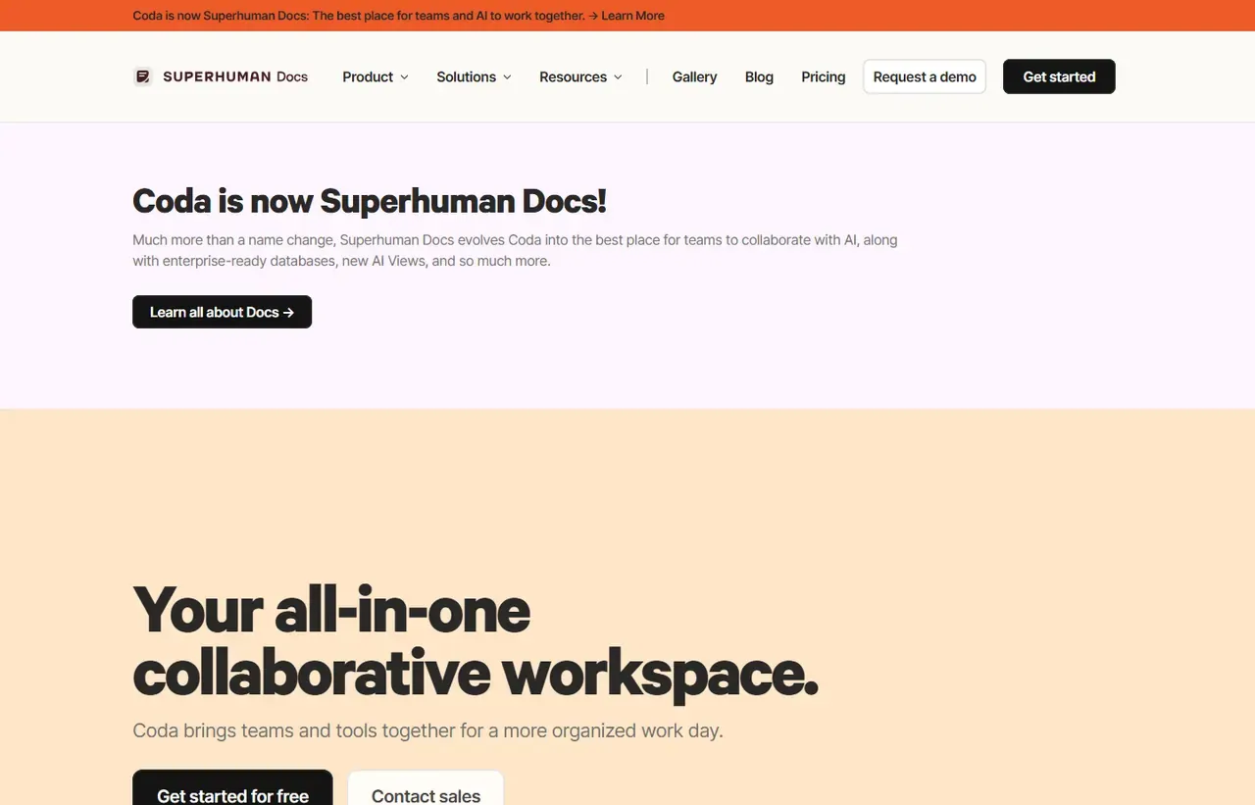The width and height of the screenshot is (1255, 805).
Task: Click the Request a demo button
Action: (x=925, y=76)
